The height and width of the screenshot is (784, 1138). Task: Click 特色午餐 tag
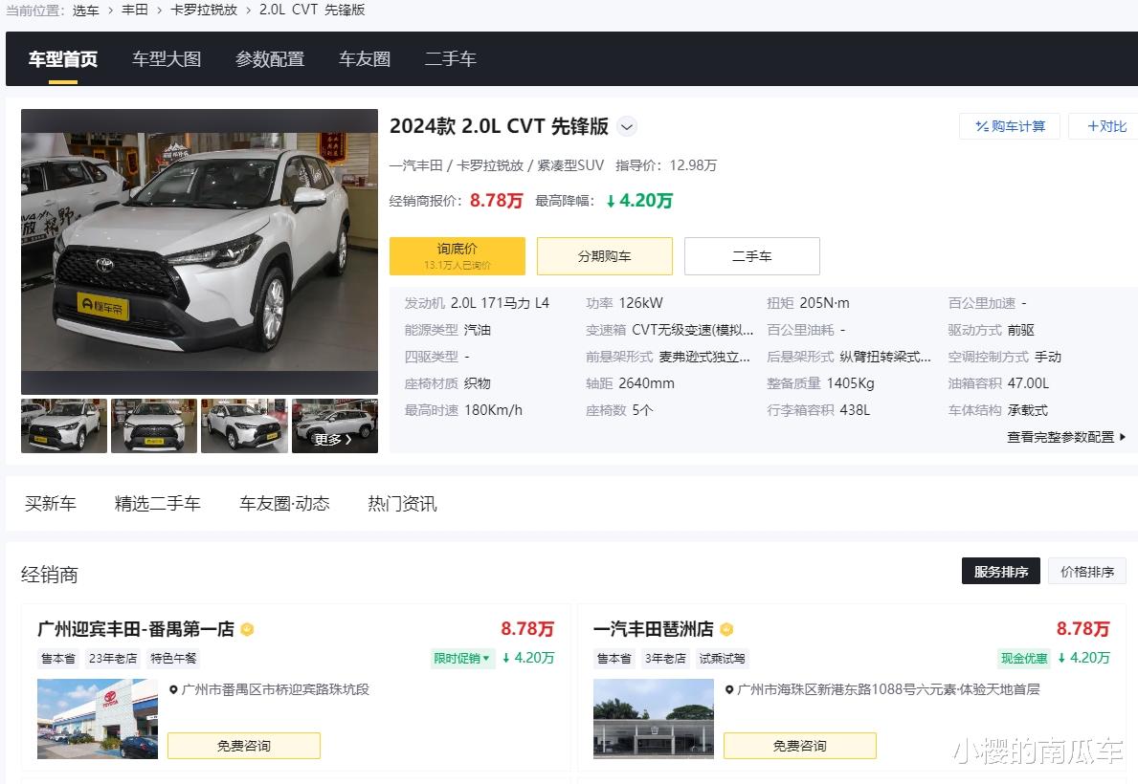(x=173, y=659)
